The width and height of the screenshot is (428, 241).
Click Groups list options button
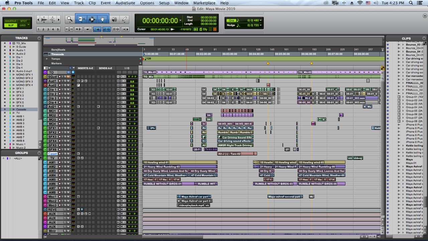point(39,153)
